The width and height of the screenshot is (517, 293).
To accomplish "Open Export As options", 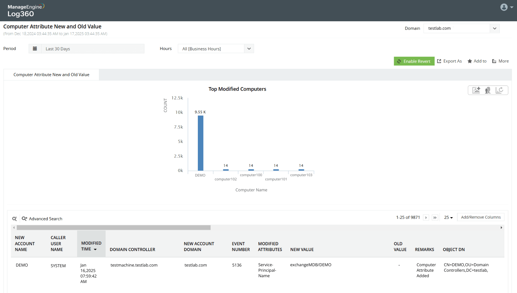I will click(449, 61).
